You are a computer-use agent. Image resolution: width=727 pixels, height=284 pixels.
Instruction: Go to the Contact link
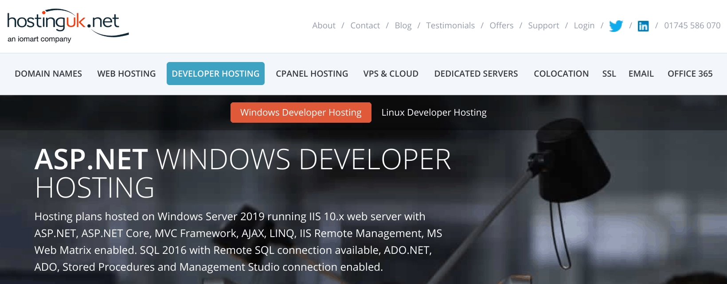coord(365,26)
